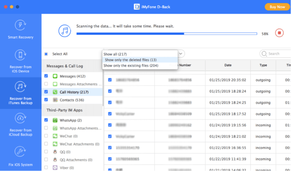Image resolution: width=291 pixels, height=171 pixels.
Task: Select the Contacts (536) category
Action: (72, 100)
